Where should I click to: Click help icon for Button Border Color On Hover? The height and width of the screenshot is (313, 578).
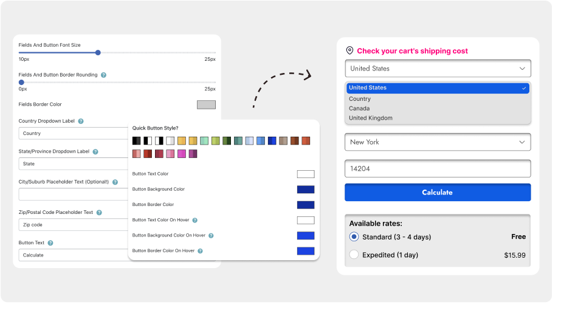point(200,252)
